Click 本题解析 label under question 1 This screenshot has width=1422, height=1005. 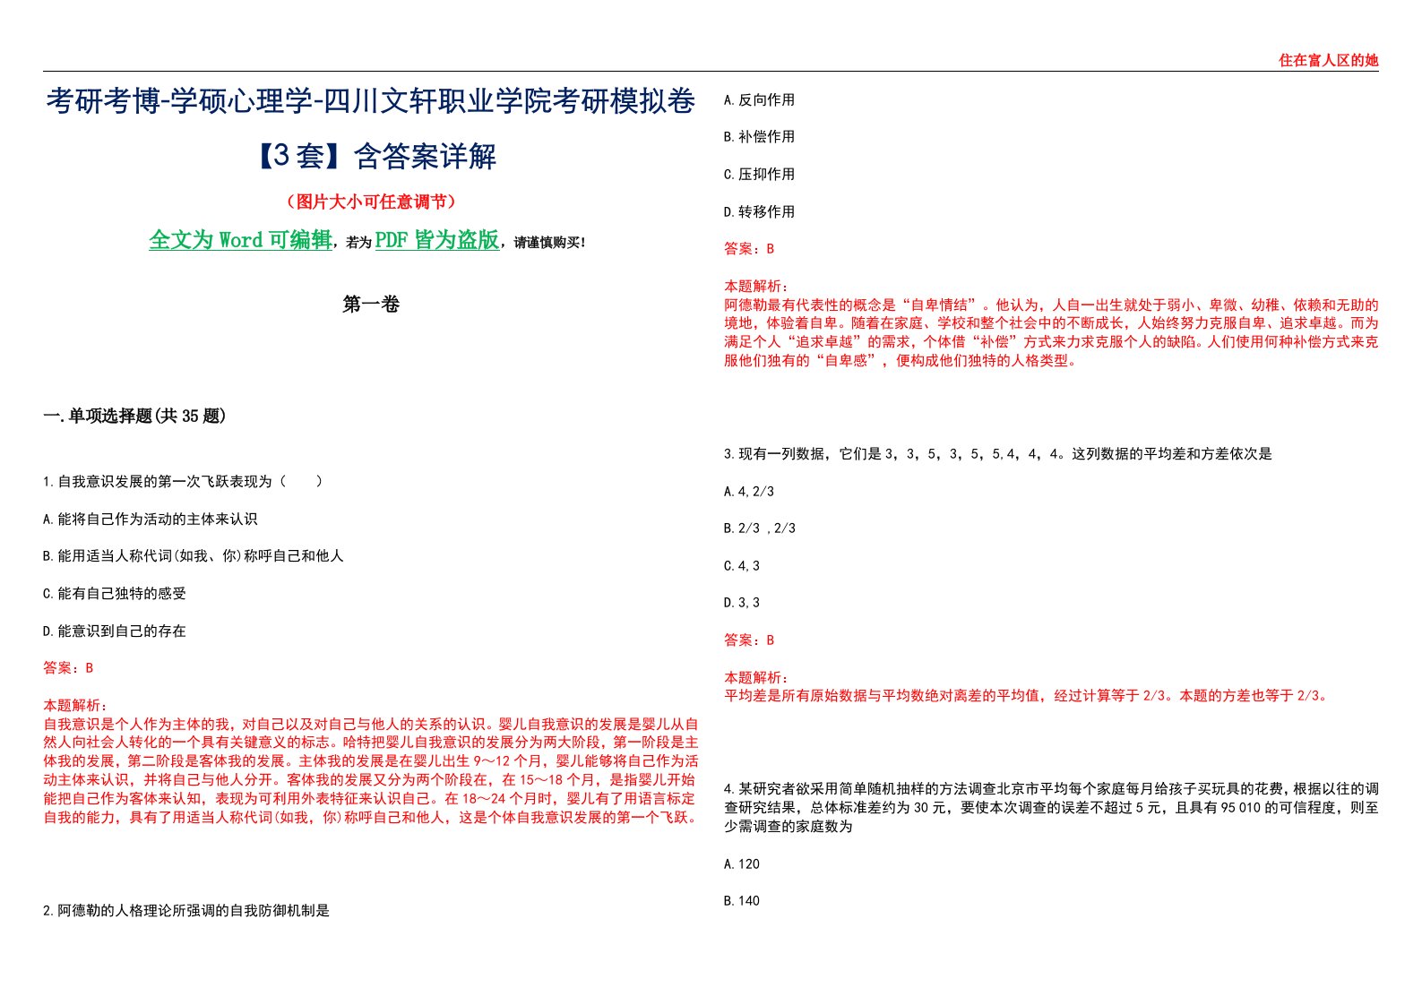click(75, 706)
